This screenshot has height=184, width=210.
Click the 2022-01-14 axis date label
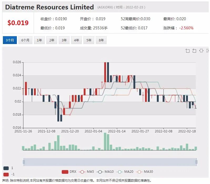[117, 131]
